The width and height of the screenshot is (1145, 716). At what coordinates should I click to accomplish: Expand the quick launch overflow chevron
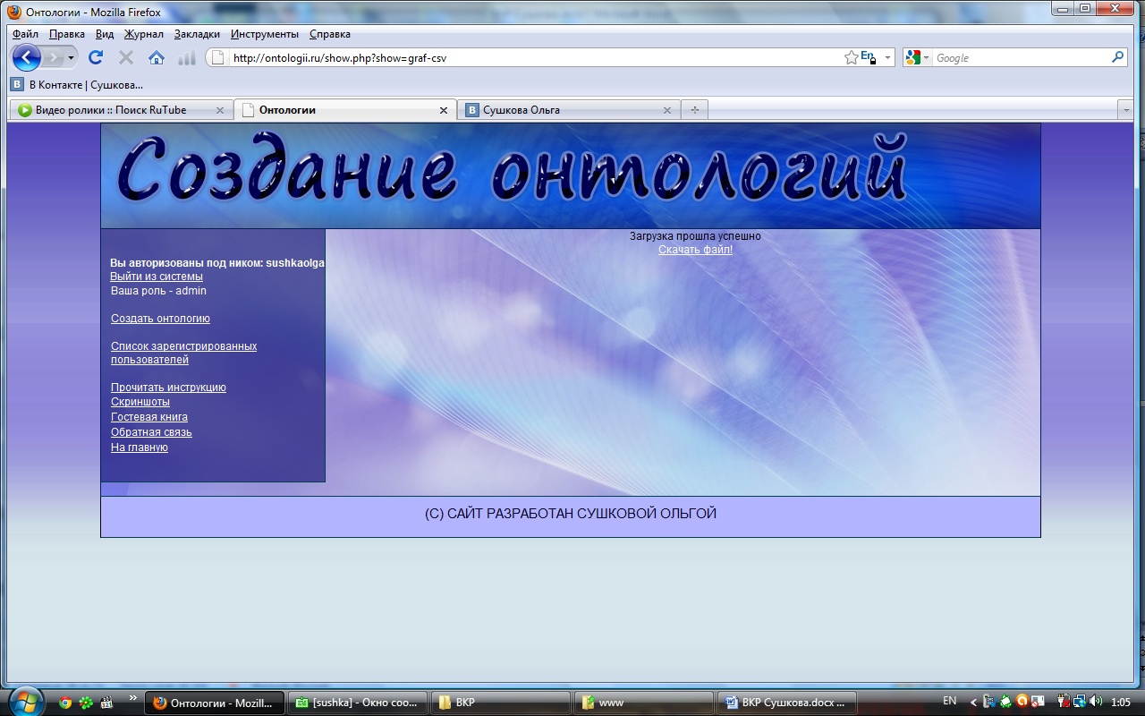tap(133, 697)
